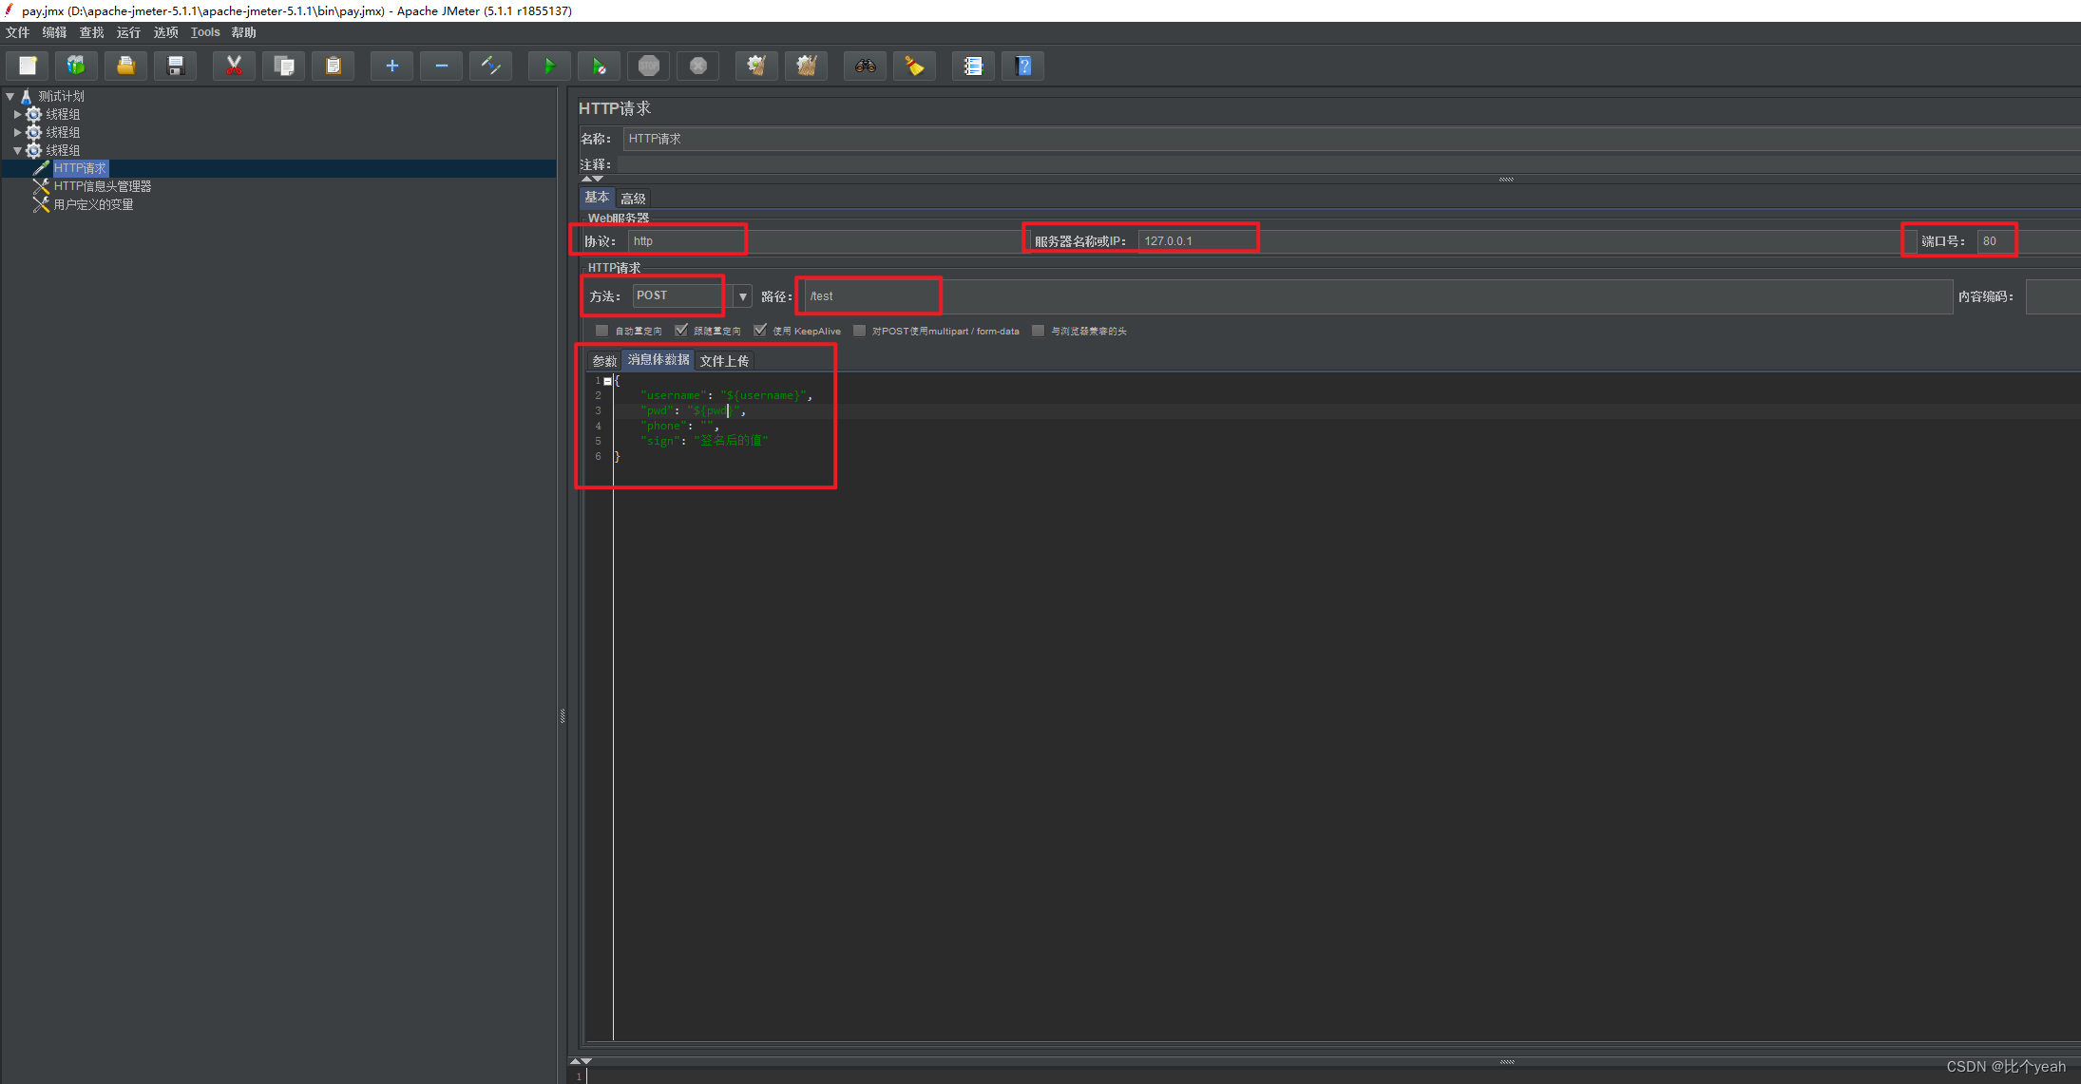Enable the auto redirect checkbox

(x=601, y=331)
